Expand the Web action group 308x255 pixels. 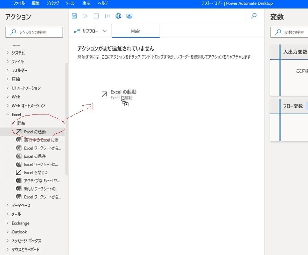pos(8,97)
